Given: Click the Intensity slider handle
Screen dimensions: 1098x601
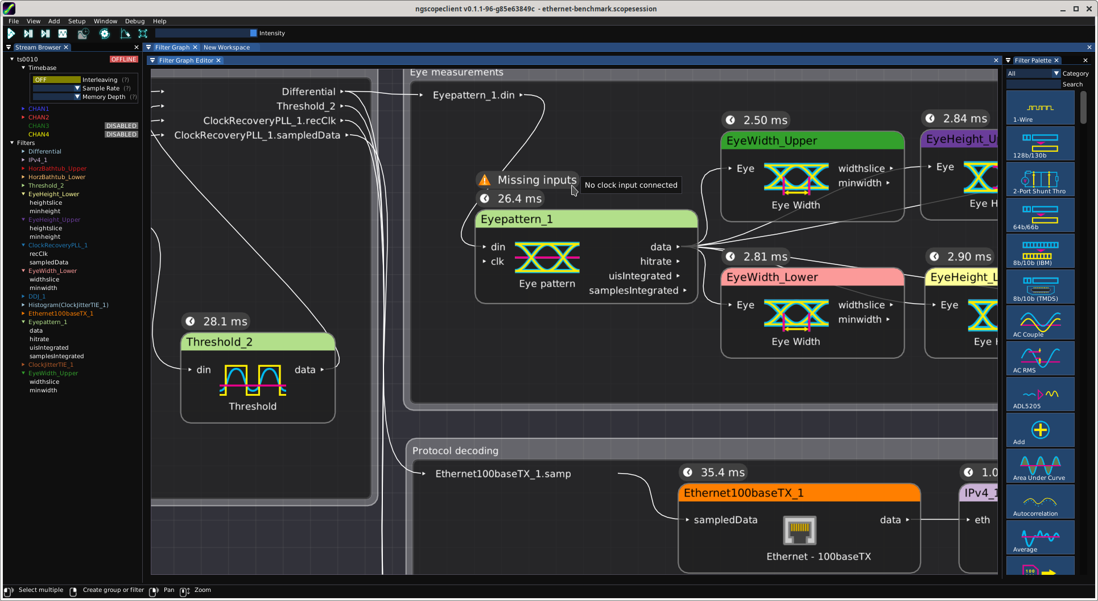Looking at the screenshot, I should click(253, 33).
